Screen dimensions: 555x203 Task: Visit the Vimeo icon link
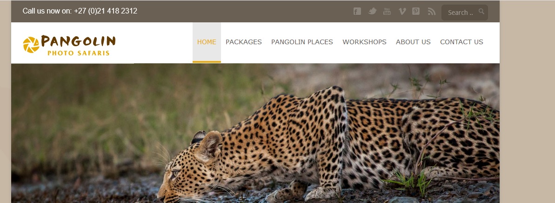coord(402,11)
